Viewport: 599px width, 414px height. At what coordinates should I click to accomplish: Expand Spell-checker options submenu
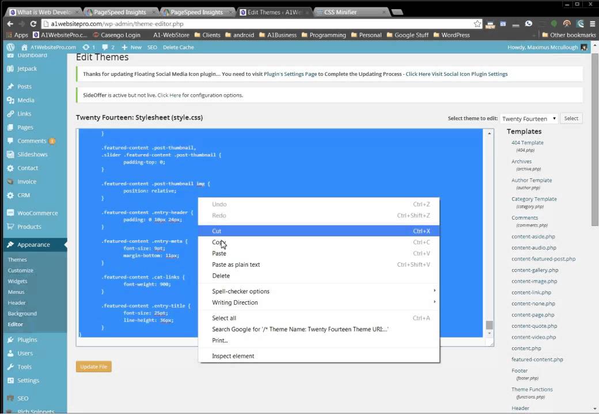click(x=319, y=292)
